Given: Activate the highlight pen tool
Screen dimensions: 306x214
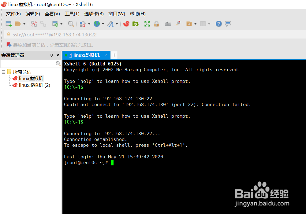Looking at the screenshot, I should tap(177, 24).
